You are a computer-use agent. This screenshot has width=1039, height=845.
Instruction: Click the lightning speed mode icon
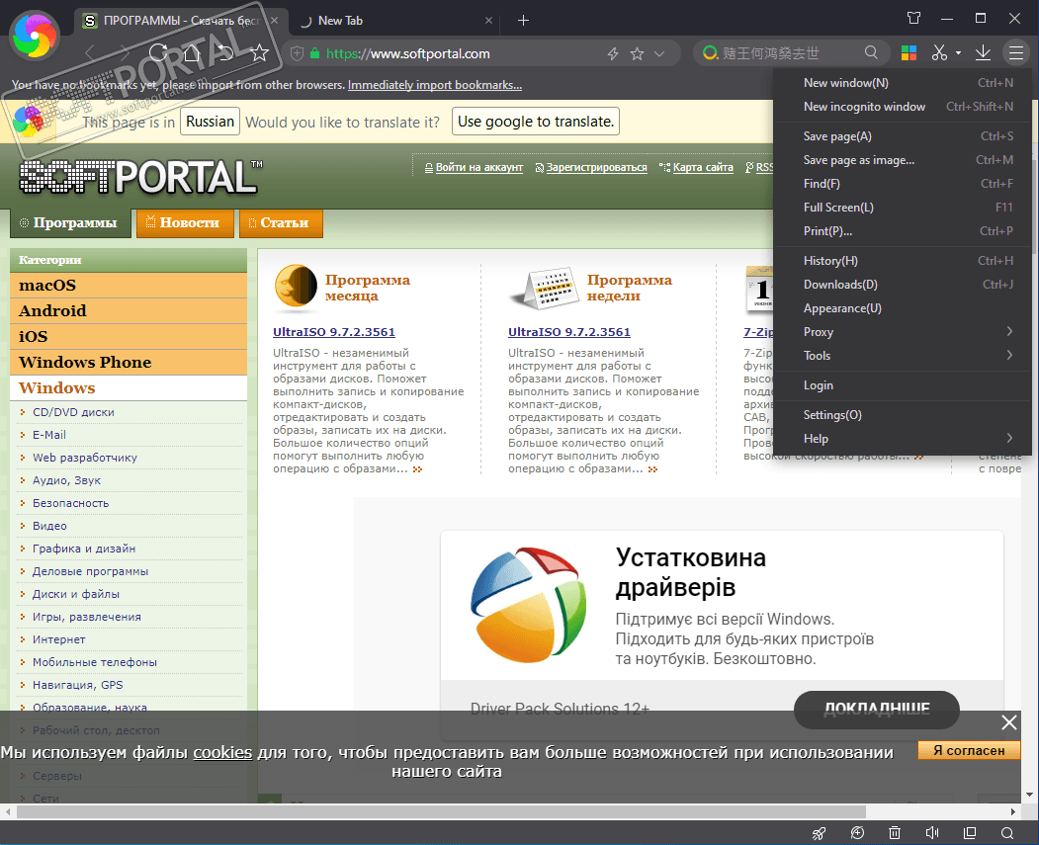(613, 53)
